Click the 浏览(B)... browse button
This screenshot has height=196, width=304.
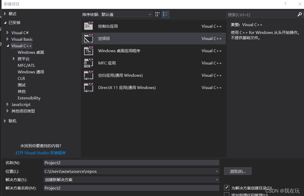[x=238, y=171]
